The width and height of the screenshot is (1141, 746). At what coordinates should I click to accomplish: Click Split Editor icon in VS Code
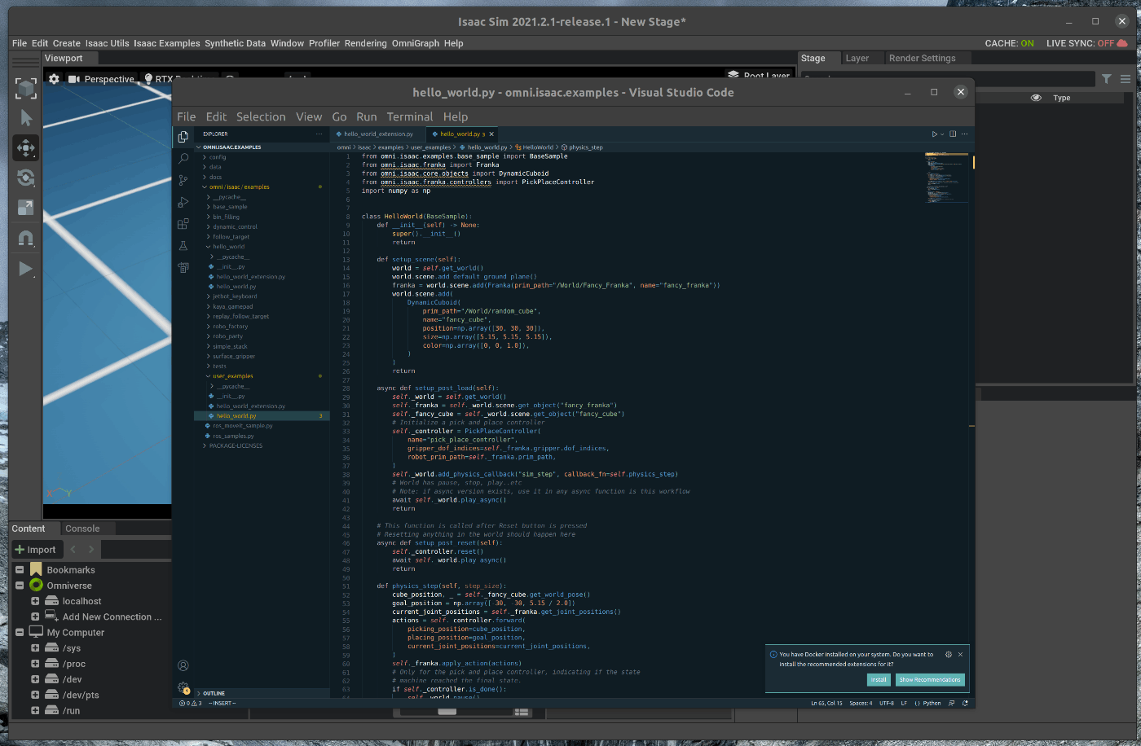pyautogui.click(x=953, y=134)
